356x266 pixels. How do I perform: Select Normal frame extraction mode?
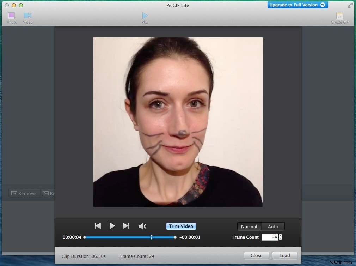(x=249, y=226)
